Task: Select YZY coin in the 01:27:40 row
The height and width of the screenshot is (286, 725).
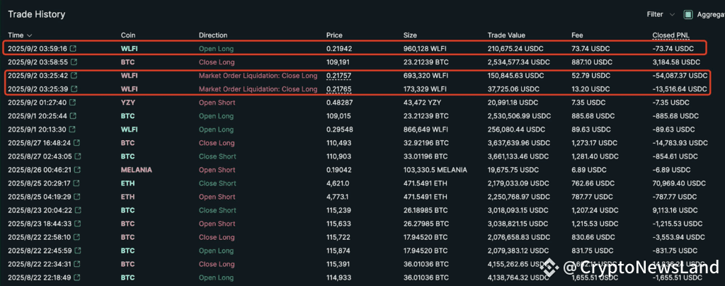Action: pos(127,103)
